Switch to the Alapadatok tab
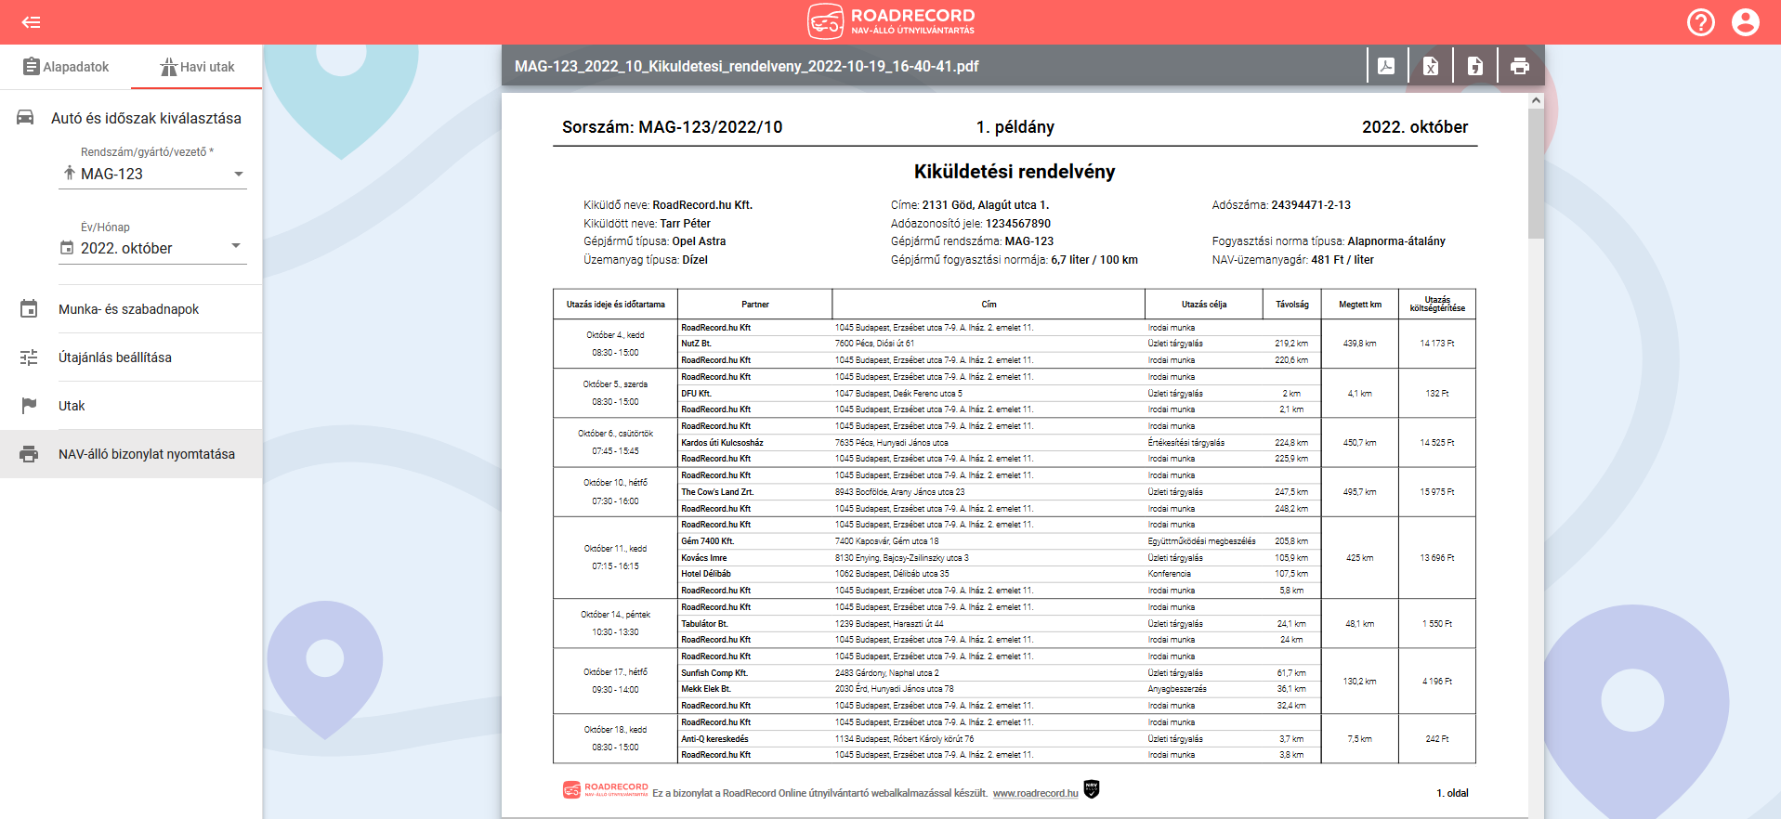 [65, 67]
